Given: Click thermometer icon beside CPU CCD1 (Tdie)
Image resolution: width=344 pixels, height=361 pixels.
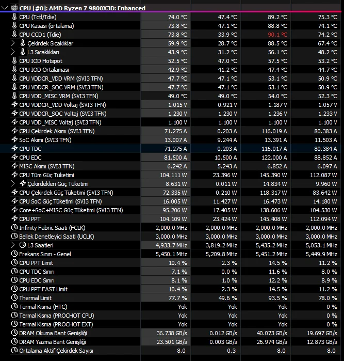Looking at the screenshot, I should click(x=14, y=34).
